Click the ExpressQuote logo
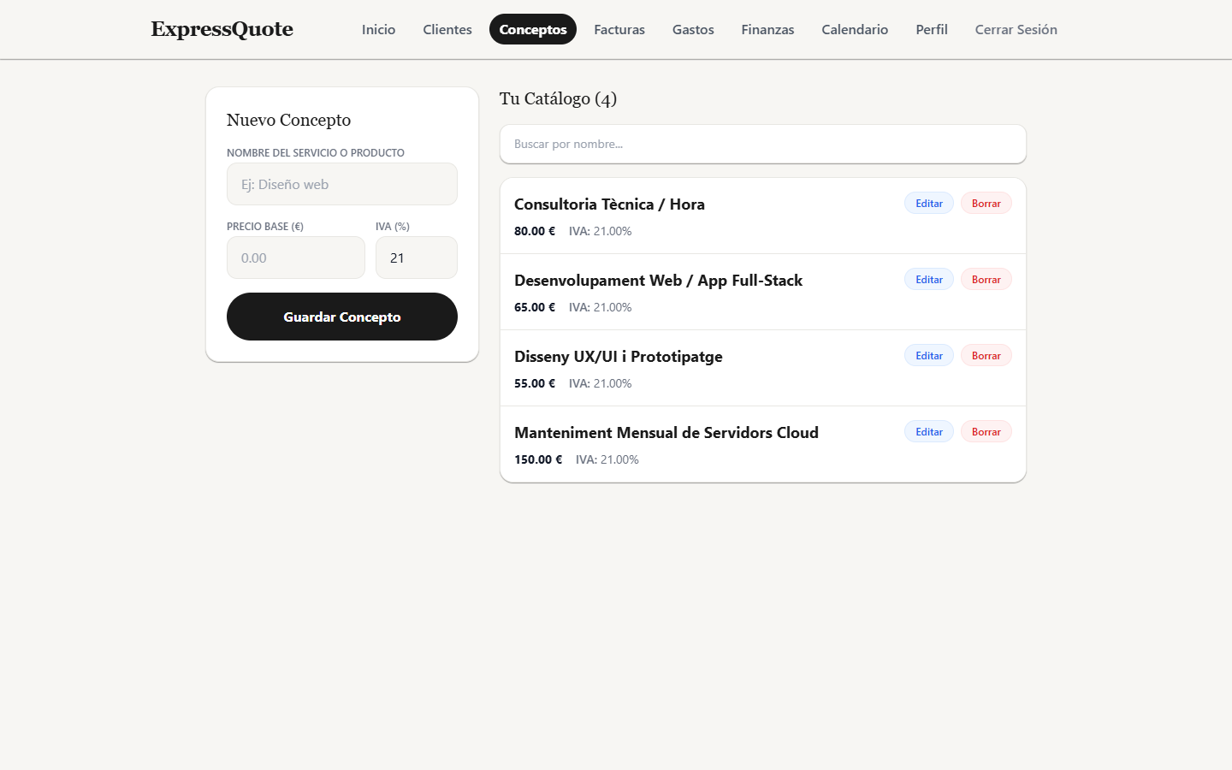1232x770 pixels. coord(222,29)
